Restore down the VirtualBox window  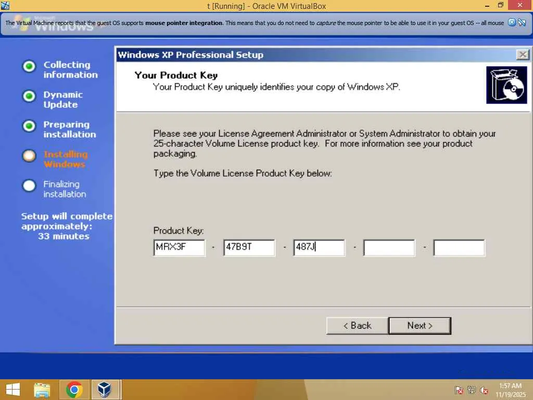[x=500, y=5]
